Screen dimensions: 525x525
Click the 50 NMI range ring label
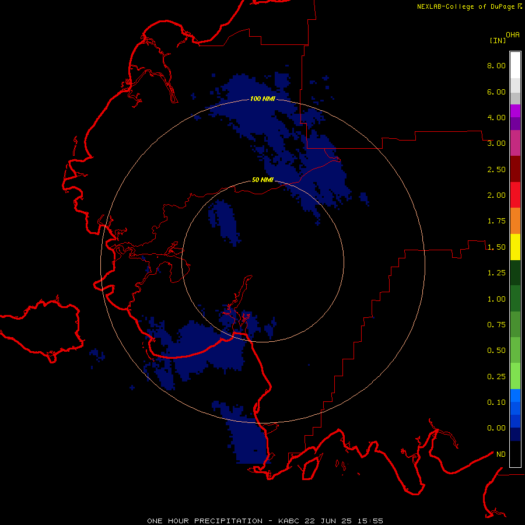[262, 180]
